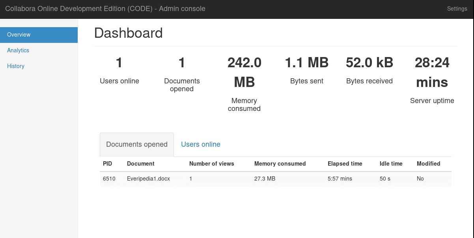The height and width of the screenshot is (238, 474).
Task: Go to Analytics in the sidebar
Action: (18, 50)
